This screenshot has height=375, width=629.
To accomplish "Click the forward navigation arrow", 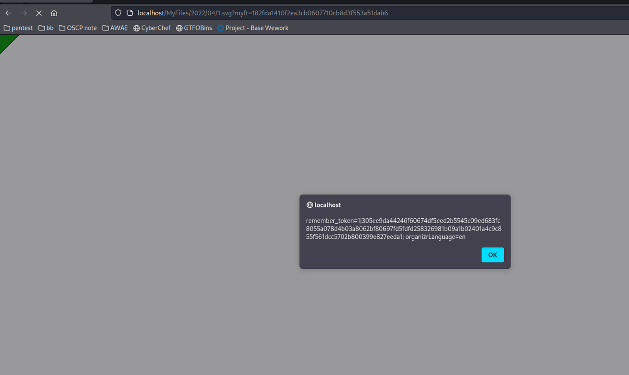I will [23, 13].
